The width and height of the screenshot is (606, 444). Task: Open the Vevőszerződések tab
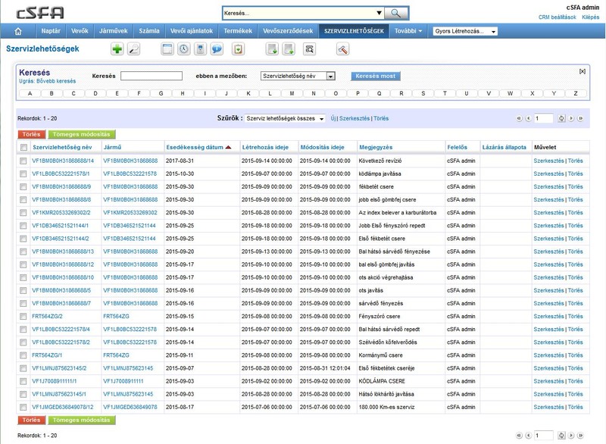(x=288, y=31)
